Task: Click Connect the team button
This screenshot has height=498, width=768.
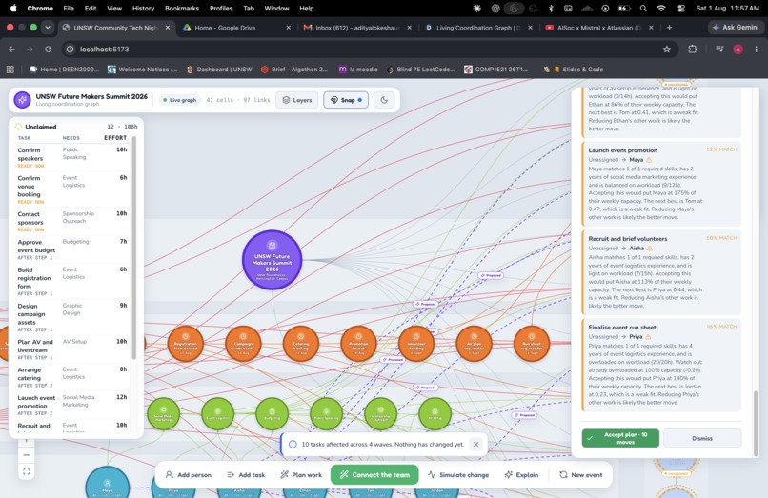Action: (x=374, y=475)
